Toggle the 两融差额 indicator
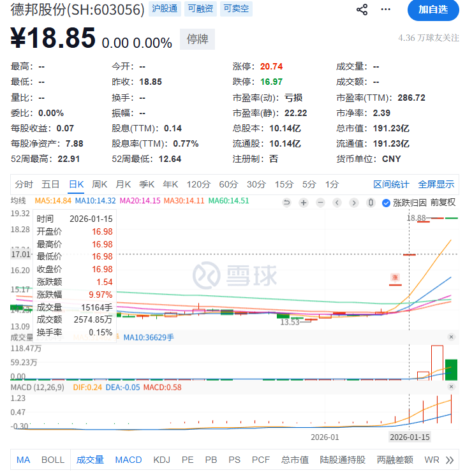The width and height of the screenshot is (465, 475). point(395,460)
